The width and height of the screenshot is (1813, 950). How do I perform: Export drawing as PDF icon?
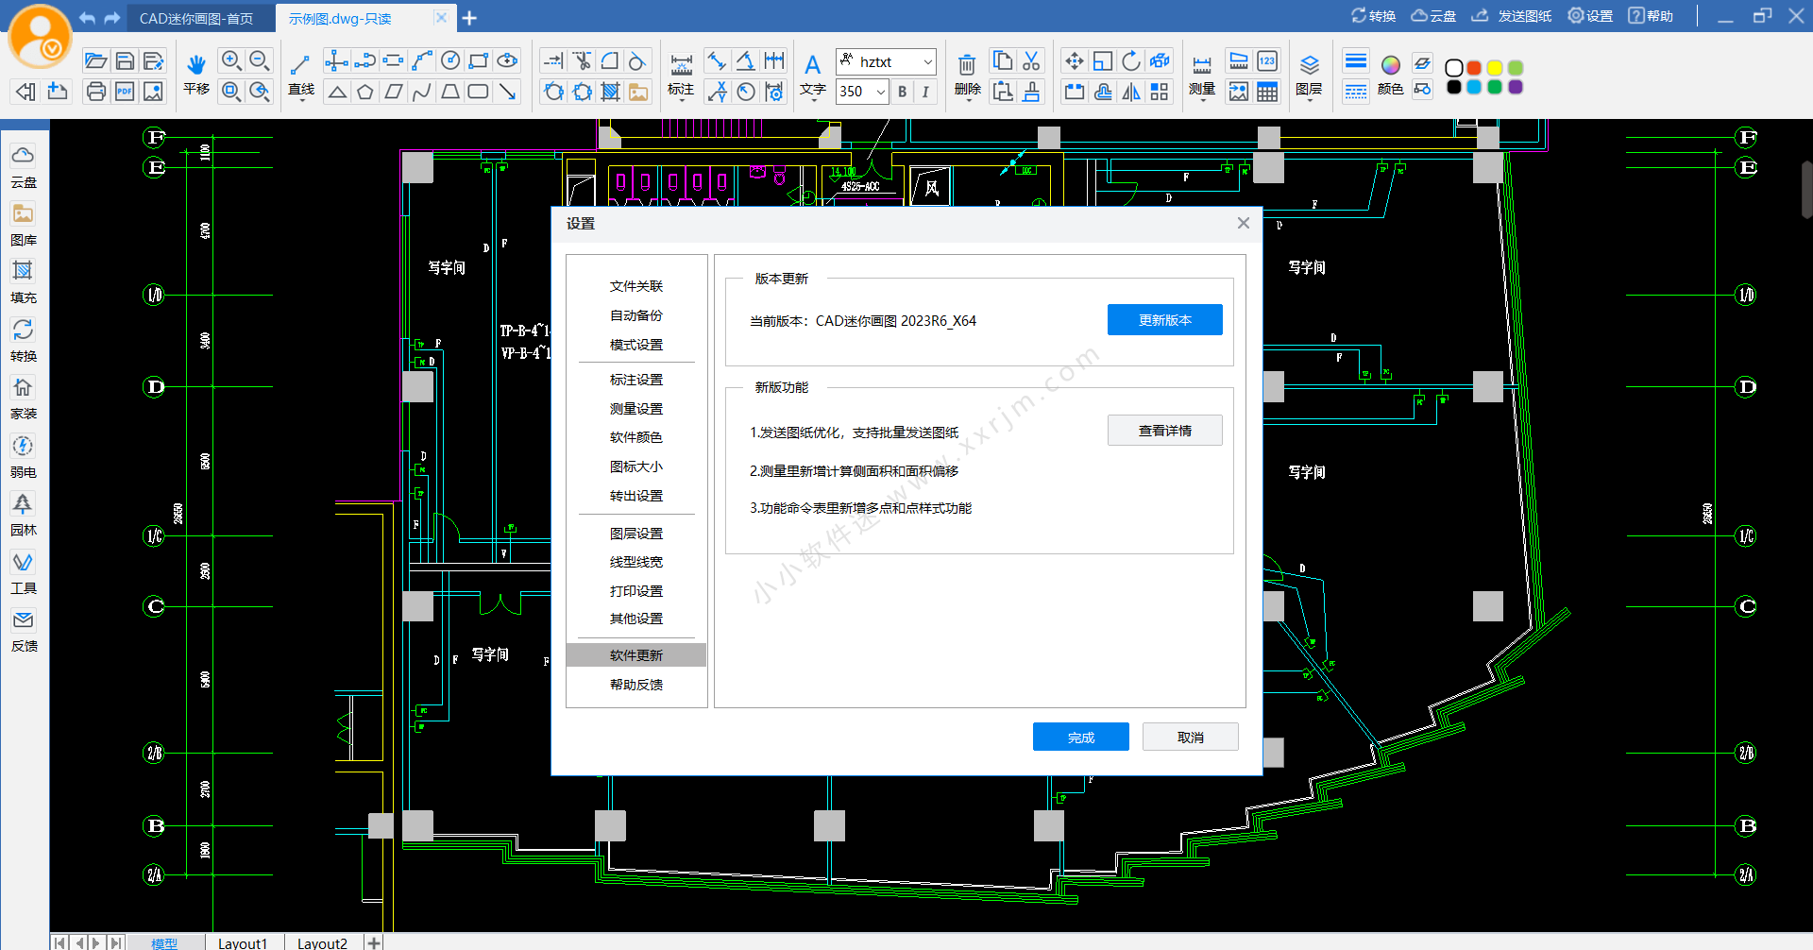point(125,92)
